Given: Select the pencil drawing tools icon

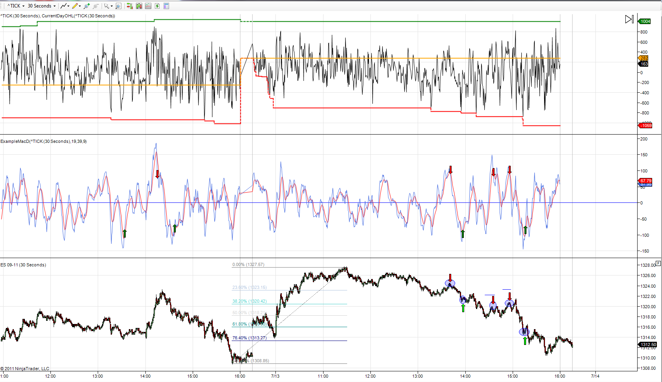Looking at the screenshot, I should point(75,6).
